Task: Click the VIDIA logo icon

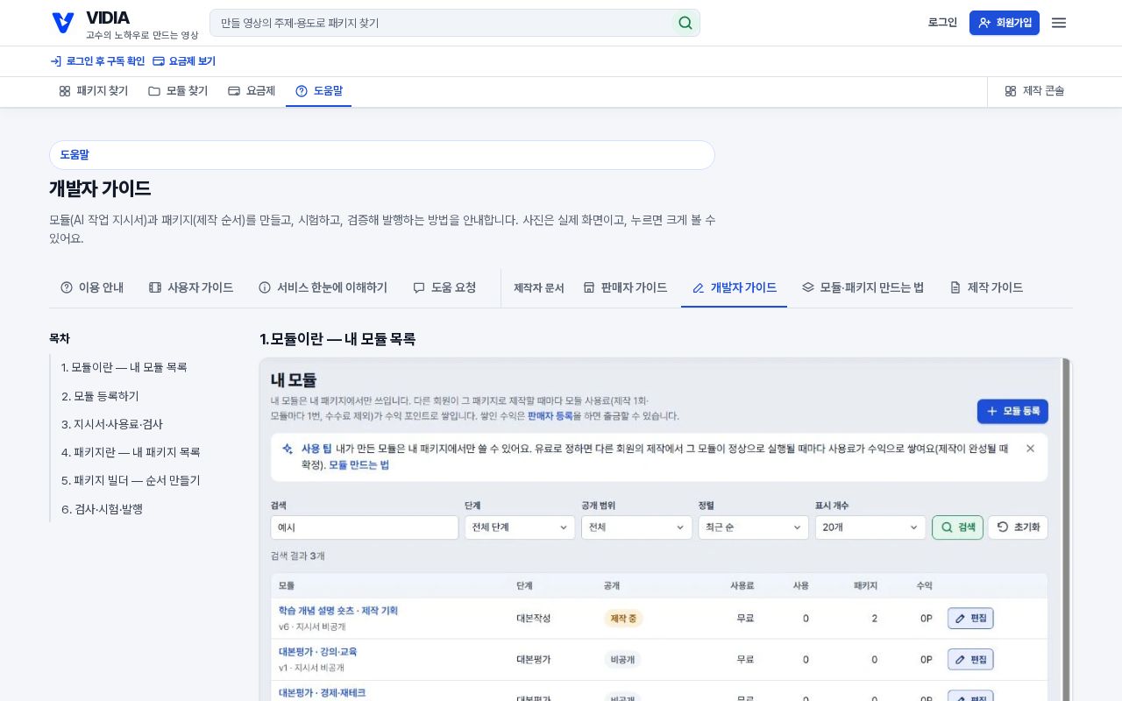Action: click(62, 23)
